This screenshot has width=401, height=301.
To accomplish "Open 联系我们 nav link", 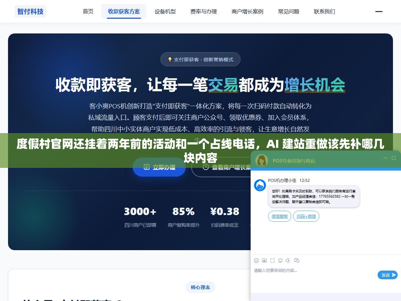I will pyautogui.click(x=324, y=11).
